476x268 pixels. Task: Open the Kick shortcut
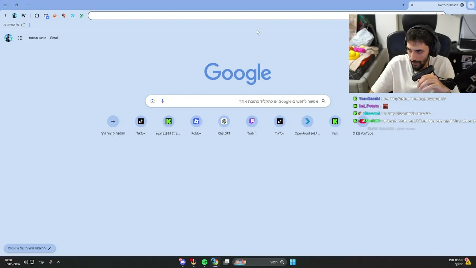click(335, 125)
